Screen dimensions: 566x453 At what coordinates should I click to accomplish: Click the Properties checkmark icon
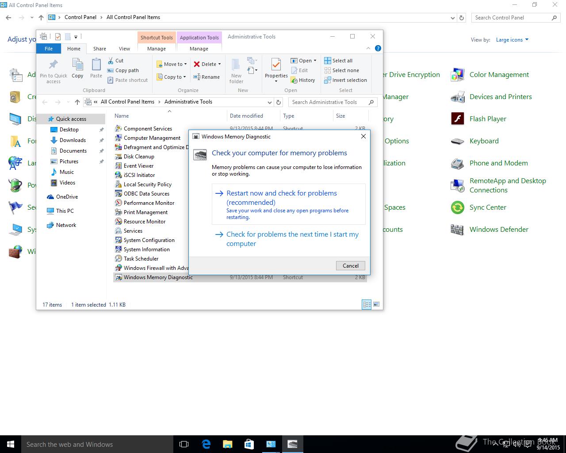(276, 65)
